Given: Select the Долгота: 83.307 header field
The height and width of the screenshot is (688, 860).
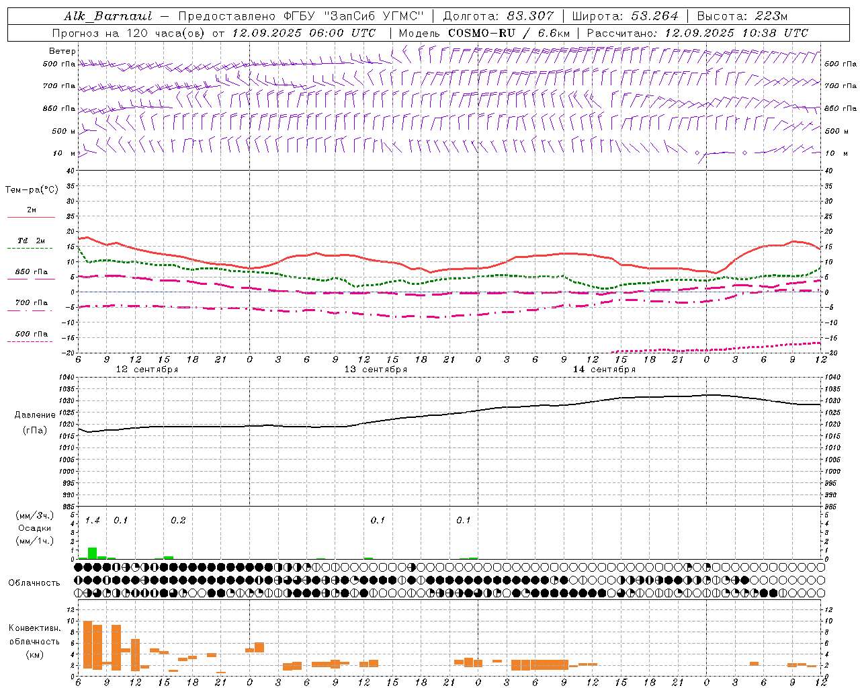Looking at the screenshot, I should coord(499,16).
